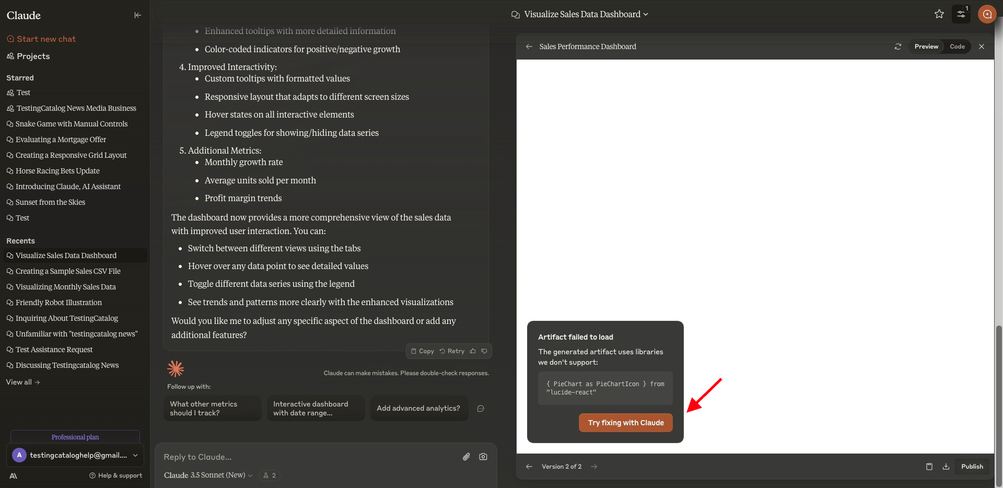Refresh the artifact preview
Viewport: 1003px width, 488px height.
[898, 47]
